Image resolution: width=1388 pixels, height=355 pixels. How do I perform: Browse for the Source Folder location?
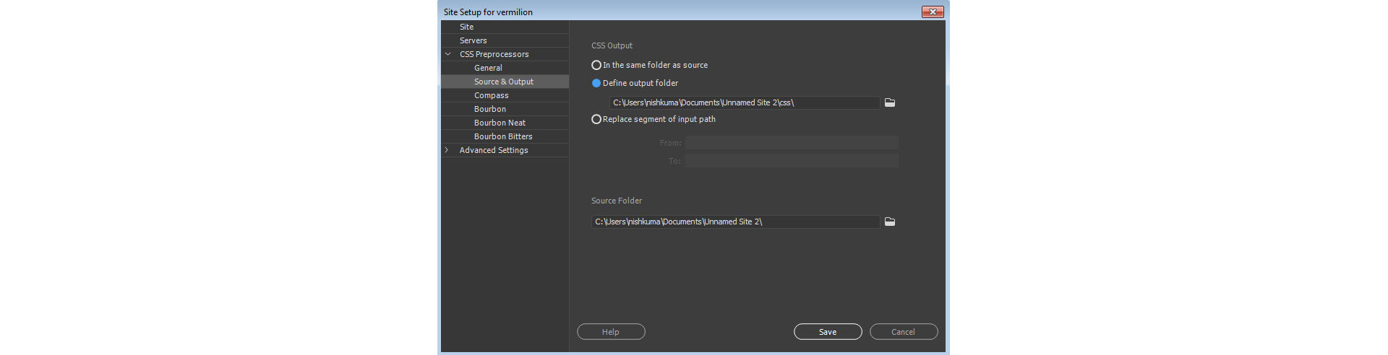890,222
